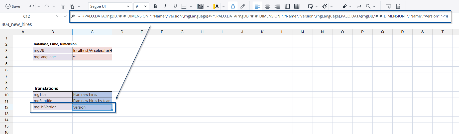
Task: Click the Save button
Action: pos(13,6)
